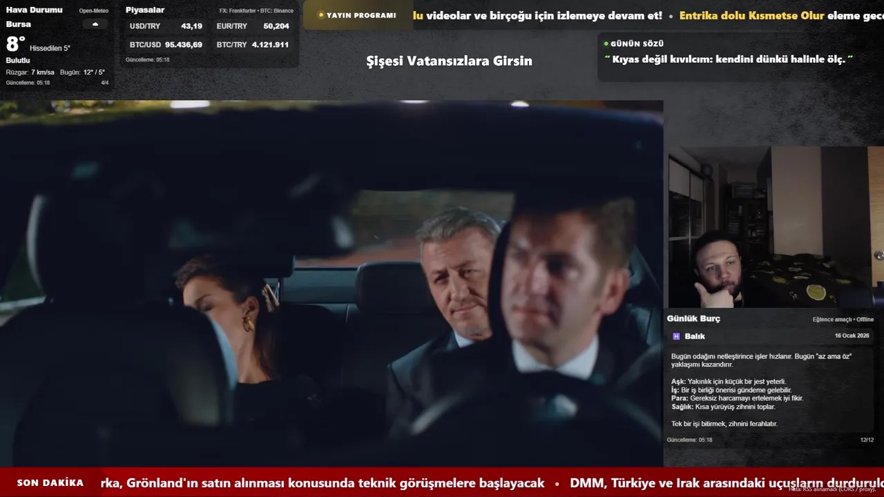Click the 4/4 weather page counter
This screenshot has height=497, width=884.
(105, 83)
